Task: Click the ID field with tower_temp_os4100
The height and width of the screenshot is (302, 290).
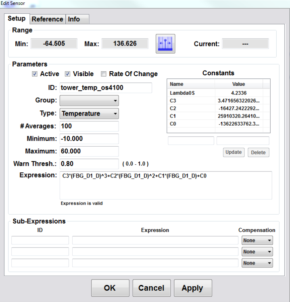Action: 106,88
